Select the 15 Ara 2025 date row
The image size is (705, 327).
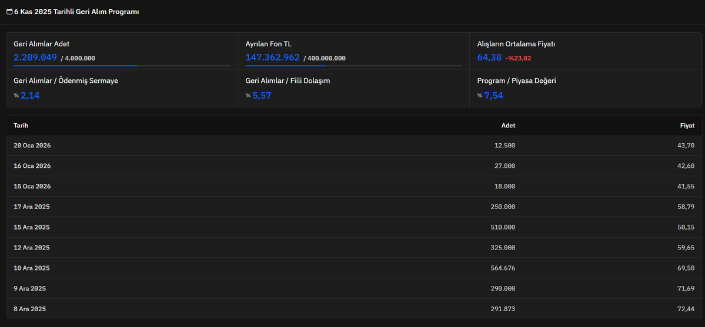[354, 227]
